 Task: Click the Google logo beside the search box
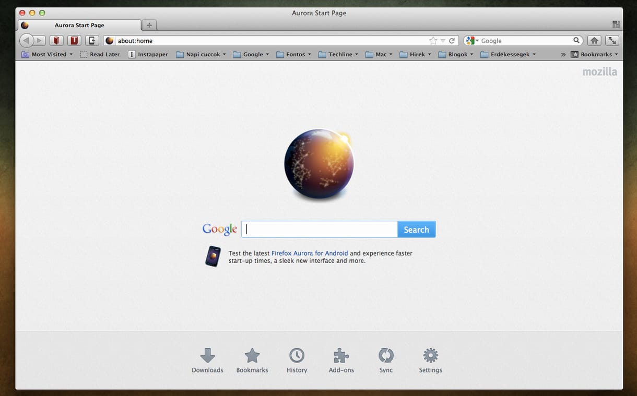pos(220,229)
